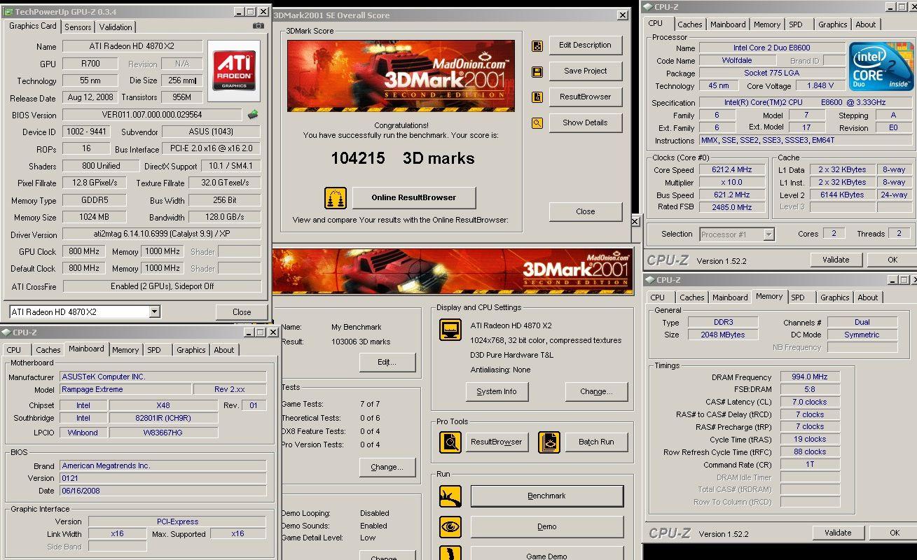
Task: Click the Save Project floppy icon
Action: (x=537, y=71)
